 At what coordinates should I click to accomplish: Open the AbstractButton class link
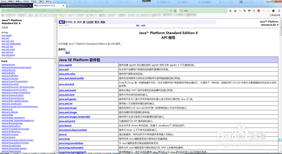8,73
